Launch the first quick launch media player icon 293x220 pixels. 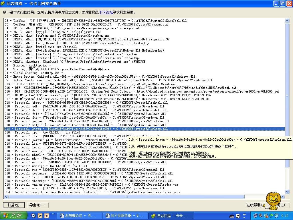[x=33, y=216]
